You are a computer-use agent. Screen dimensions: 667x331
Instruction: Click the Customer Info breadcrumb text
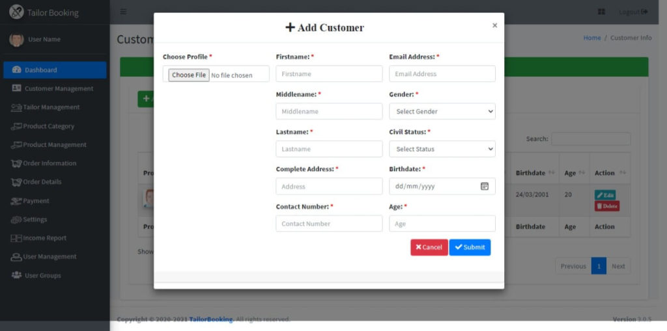click(x=631, y=38)
